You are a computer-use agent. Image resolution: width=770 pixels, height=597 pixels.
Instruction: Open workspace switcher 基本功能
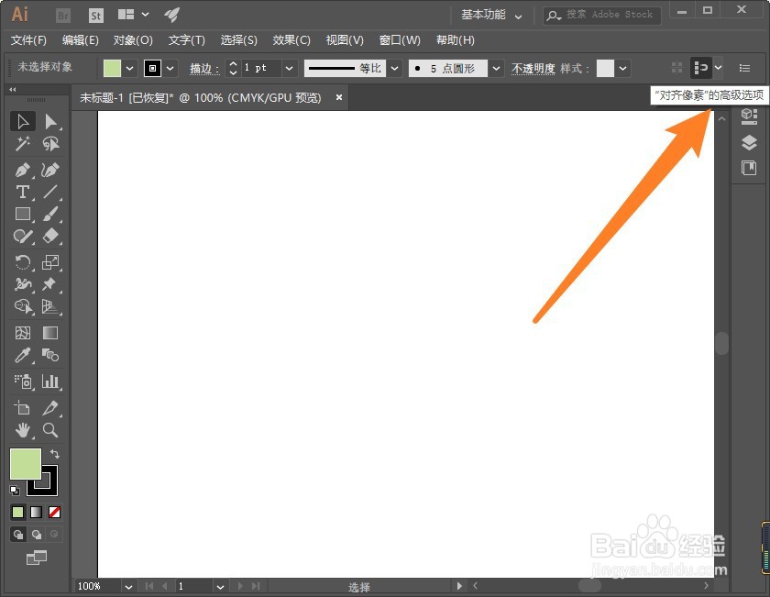tap(491, 16)
